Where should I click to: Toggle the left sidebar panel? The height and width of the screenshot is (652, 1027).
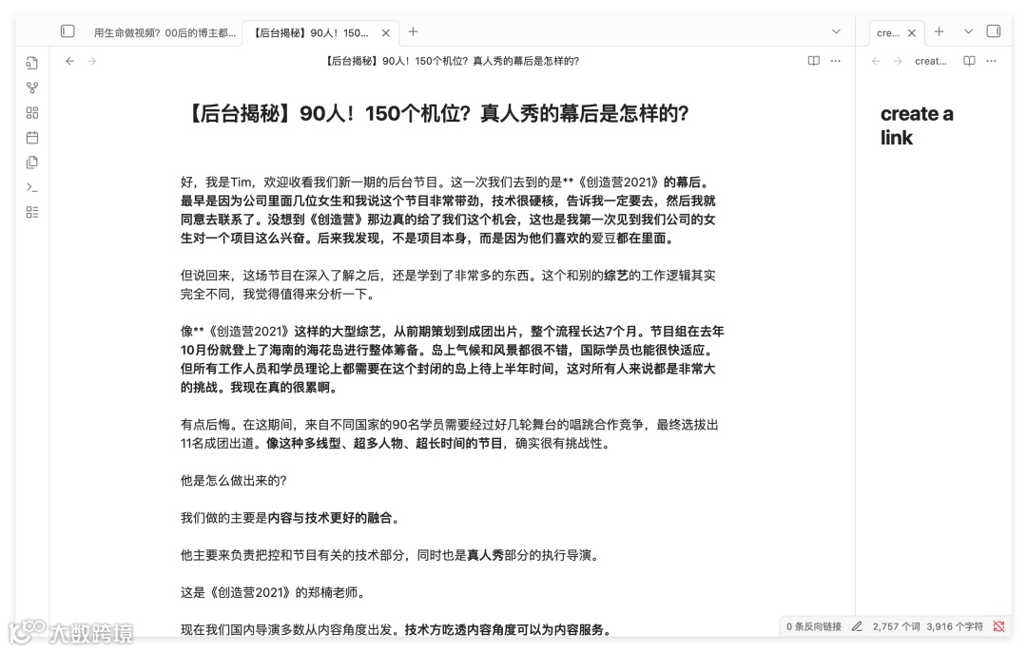[68, 31]
